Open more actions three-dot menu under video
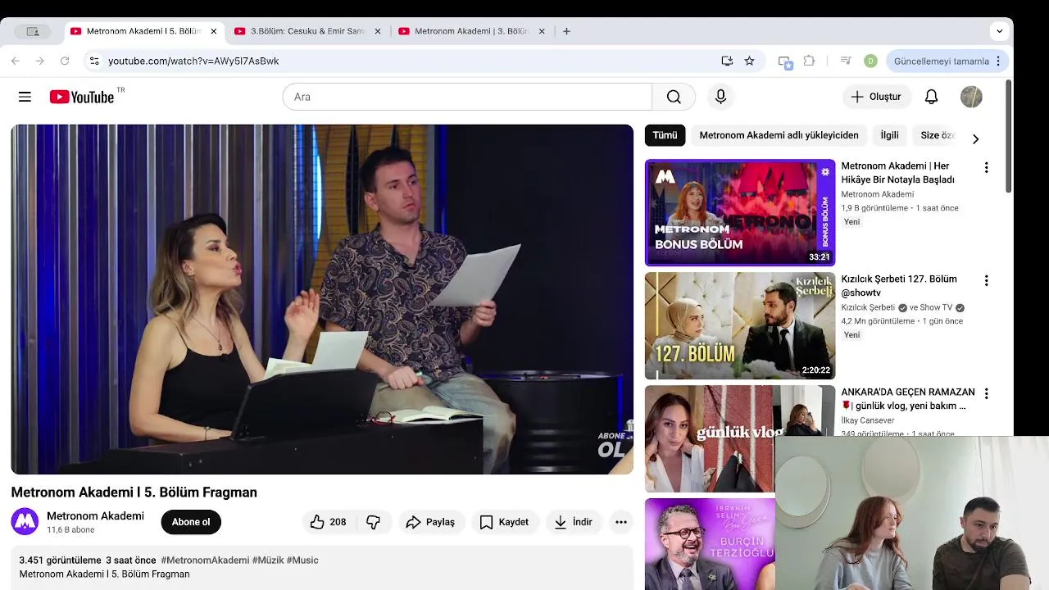 point(621,522)
